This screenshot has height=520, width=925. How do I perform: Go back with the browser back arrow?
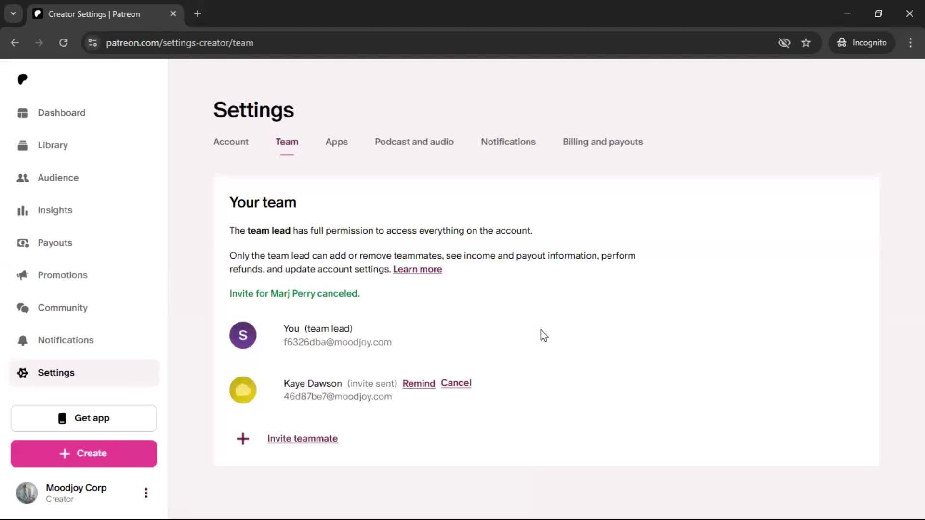pyautogui.click(x=15, y=43)
